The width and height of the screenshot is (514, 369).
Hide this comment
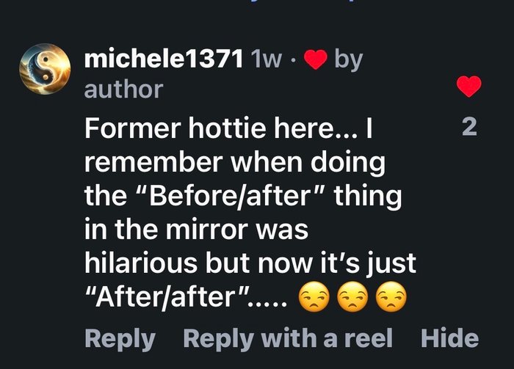[449, 338]
